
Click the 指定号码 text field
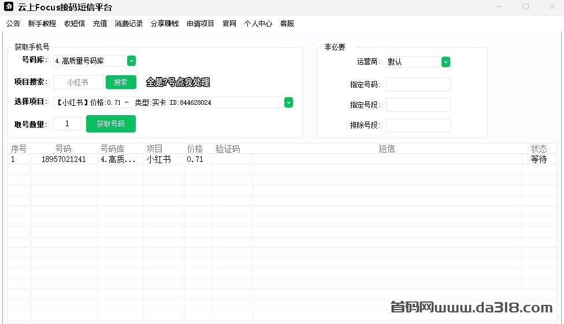coord(418,84)
